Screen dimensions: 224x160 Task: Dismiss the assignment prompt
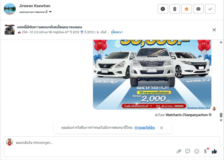coord(162,128)
